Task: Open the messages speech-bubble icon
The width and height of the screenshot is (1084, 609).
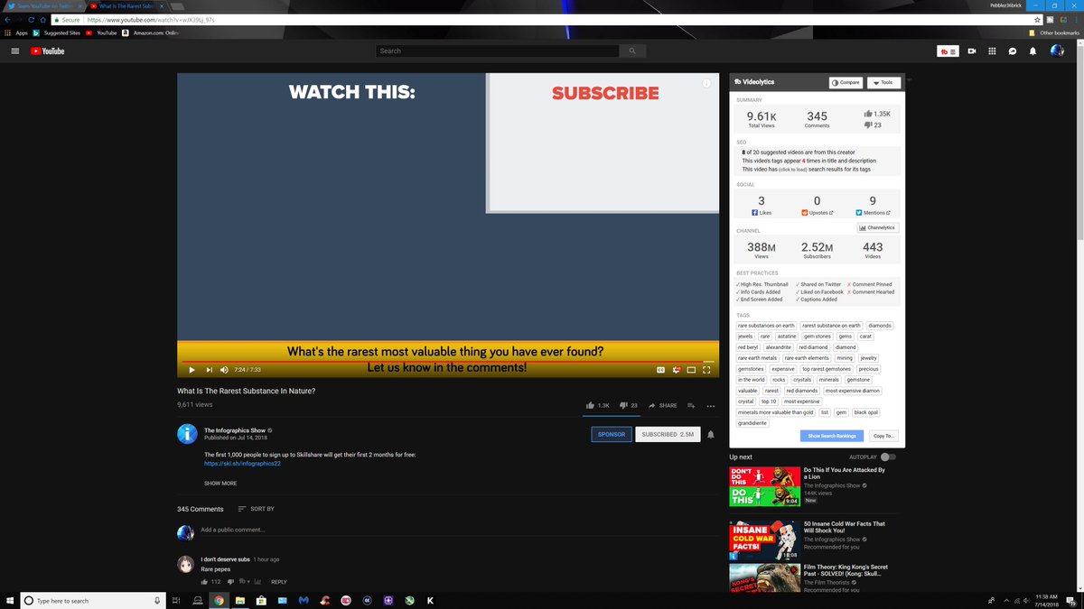Action: tap(1013, 51)
